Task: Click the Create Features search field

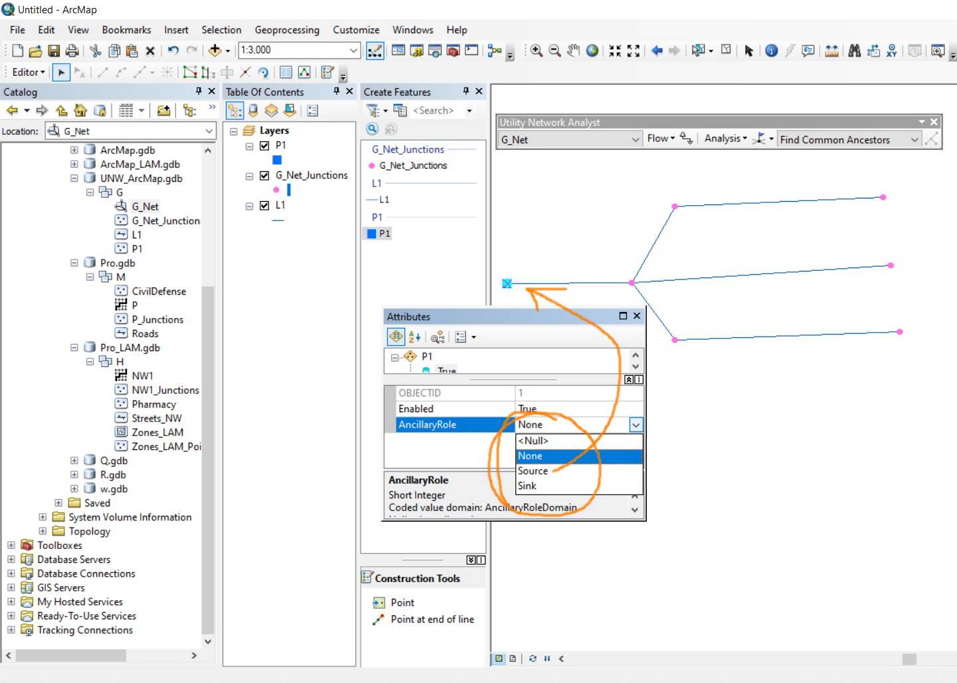Action: (x=434, y=110)
